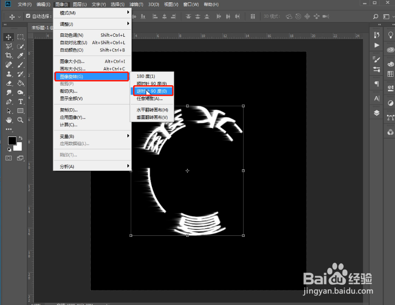Select the Hand tool
Viewport: 395px width, 305px height.
coord(8,120)
